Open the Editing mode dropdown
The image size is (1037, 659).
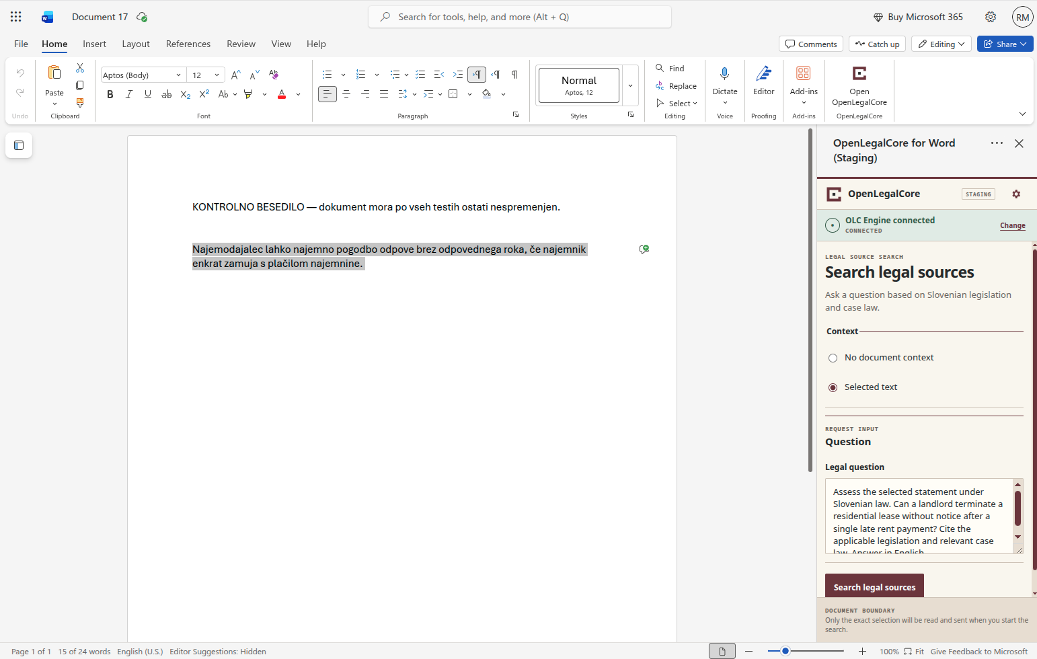(942, 44)
